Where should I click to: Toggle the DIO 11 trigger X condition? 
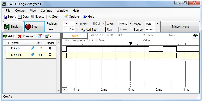50,55
